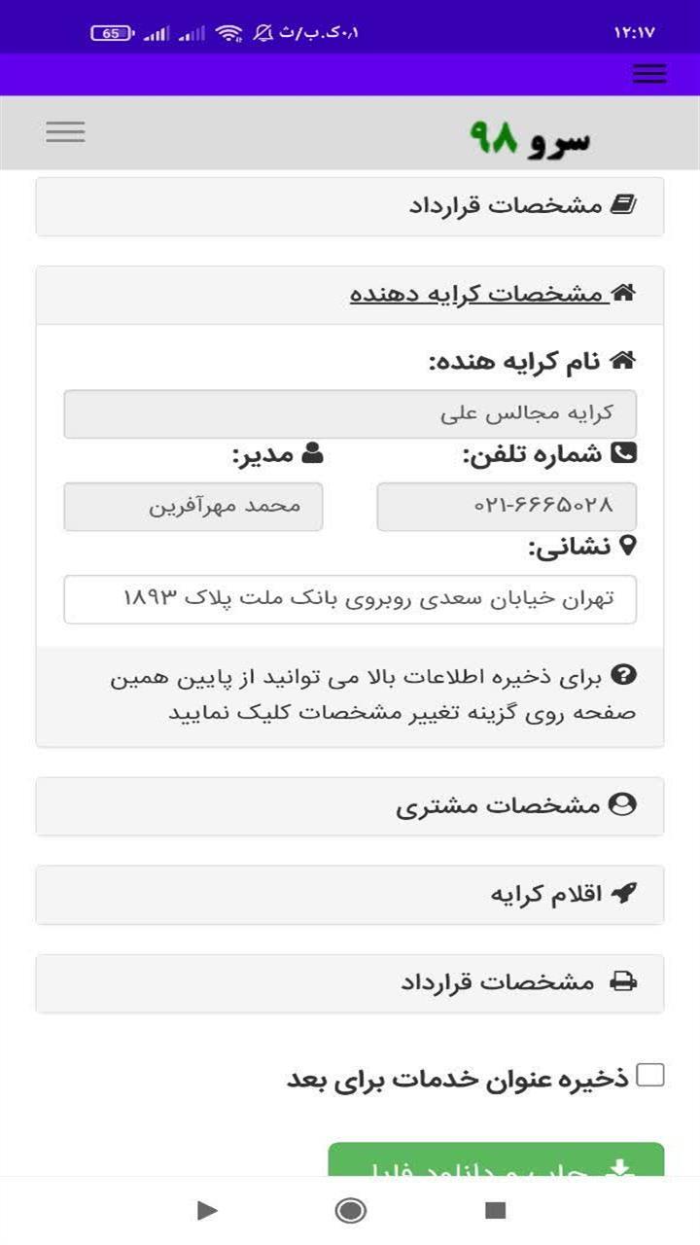Click the person icon beside مدیر
700x1245 pixels.
(x=312, y=452)
